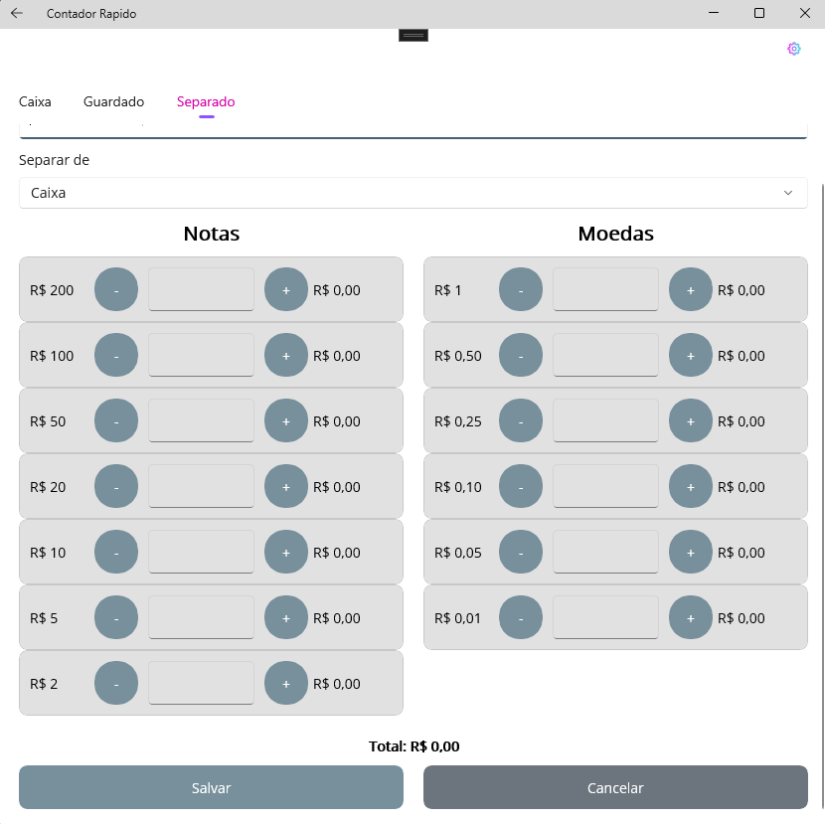
Task: Increase the R$ 0,25 coin count
Action: click(691, 421)
